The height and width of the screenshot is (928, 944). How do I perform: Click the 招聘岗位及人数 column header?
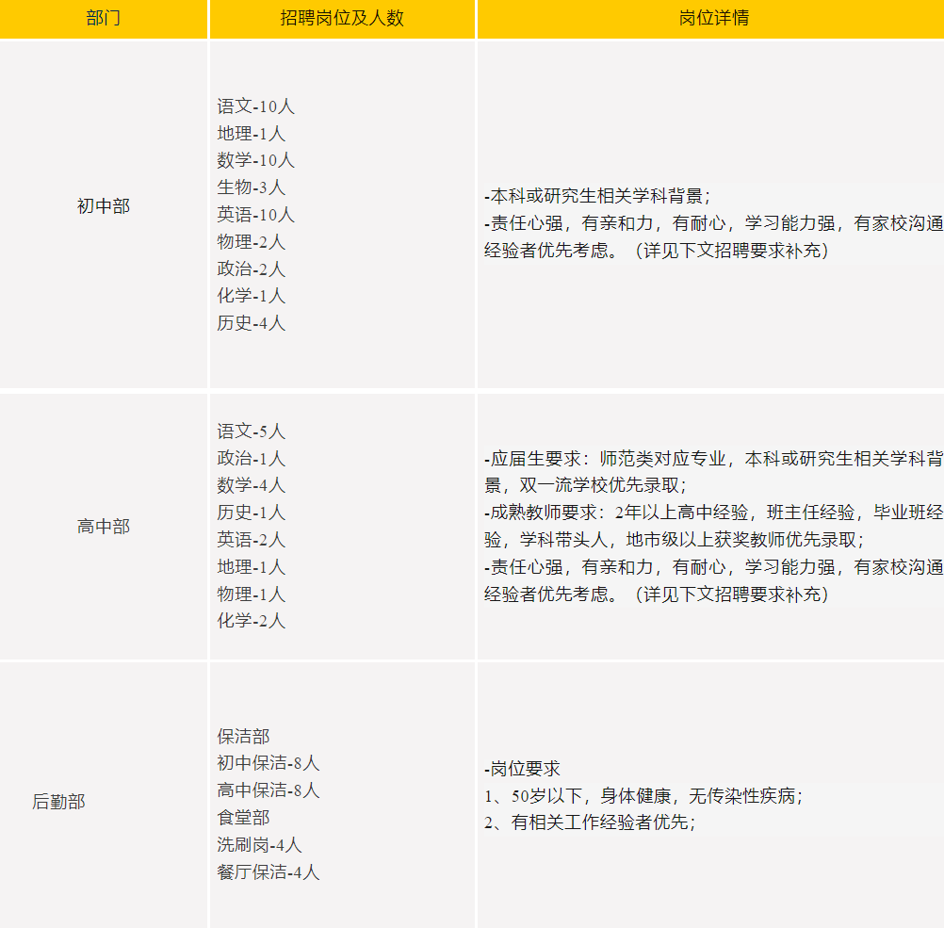[342, 19]
